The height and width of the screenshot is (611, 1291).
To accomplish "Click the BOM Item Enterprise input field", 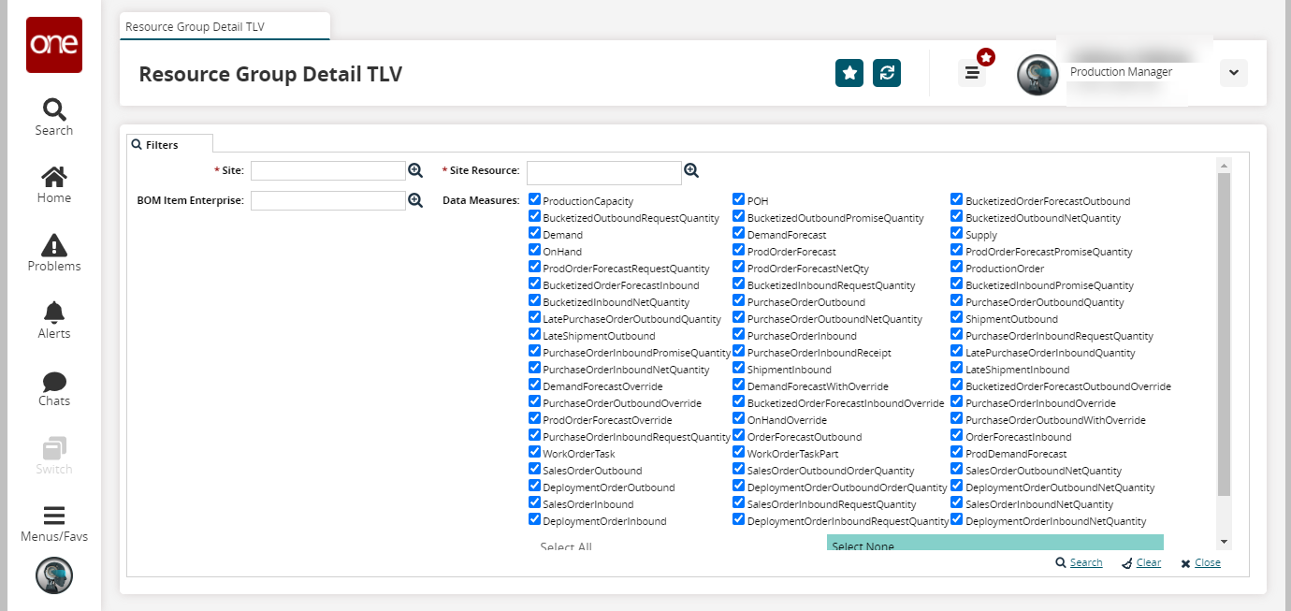I will [327, 201].
